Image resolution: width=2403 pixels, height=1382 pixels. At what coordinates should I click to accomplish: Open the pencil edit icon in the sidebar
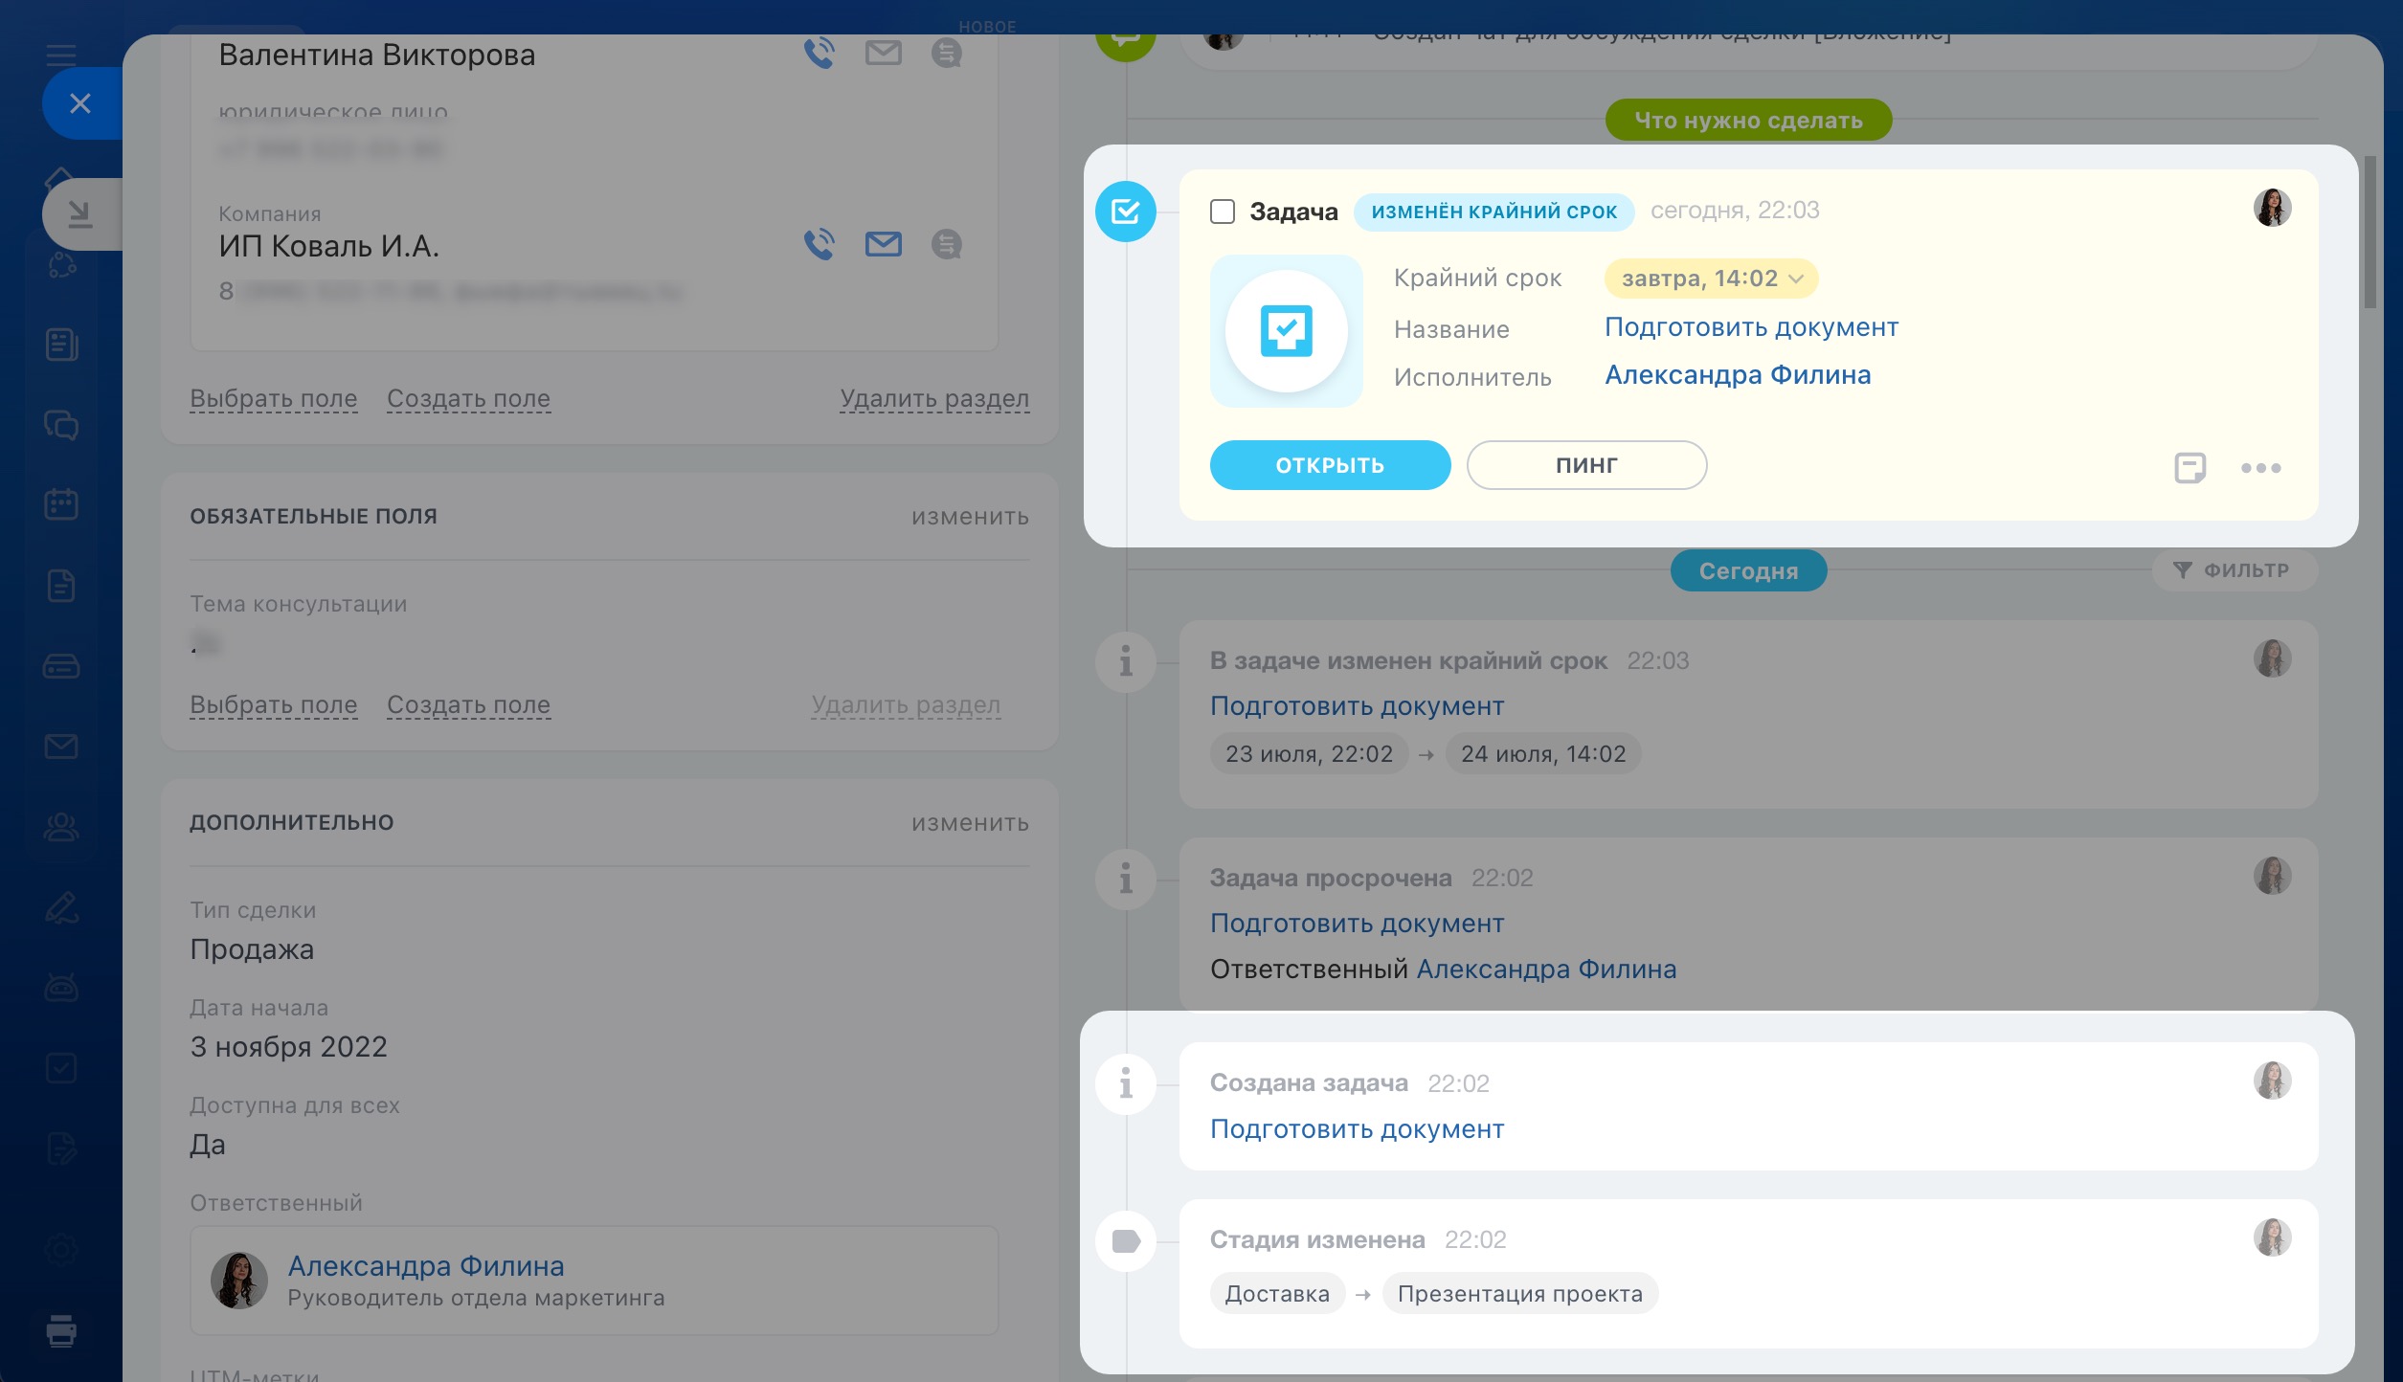[61, 907]
